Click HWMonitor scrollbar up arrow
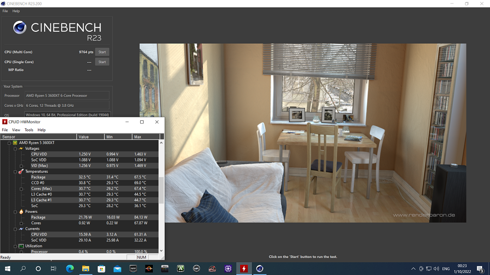The width and height of the screenshot is (490, 275). coord(161,143)
